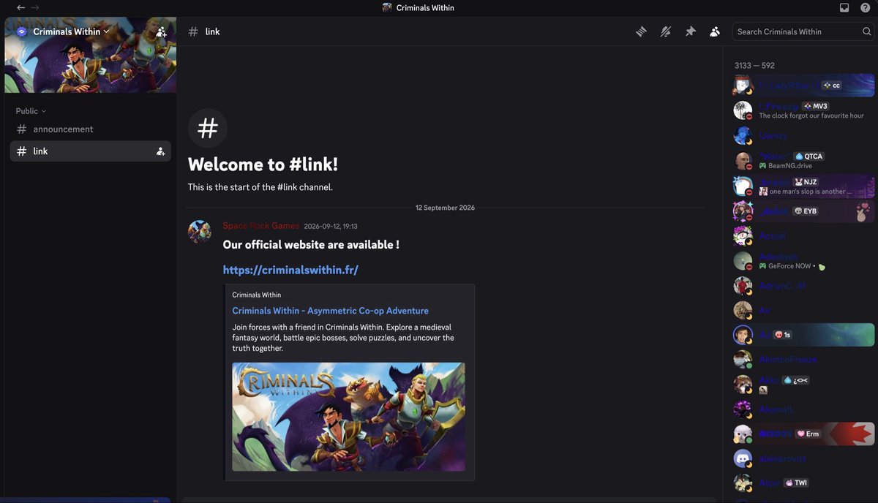Screen dimensions: 878x503
Task: Open member playing GeForce NOW
Action: click(x=803, y=261)
